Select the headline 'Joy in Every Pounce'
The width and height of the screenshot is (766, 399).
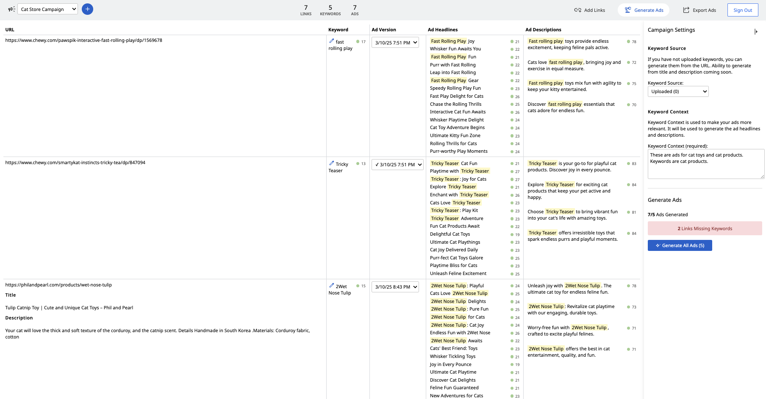pos(450,365)
